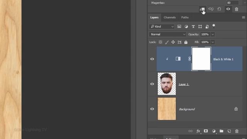View previous state icon in Properties
The height and width of the screenshot is (139, 247).
[x=211, y=9]
